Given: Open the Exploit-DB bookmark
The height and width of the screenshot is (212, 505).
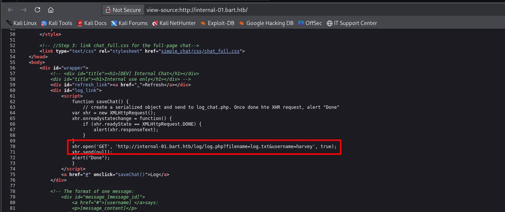Looking at the screenshot, I should pos(217,23).
